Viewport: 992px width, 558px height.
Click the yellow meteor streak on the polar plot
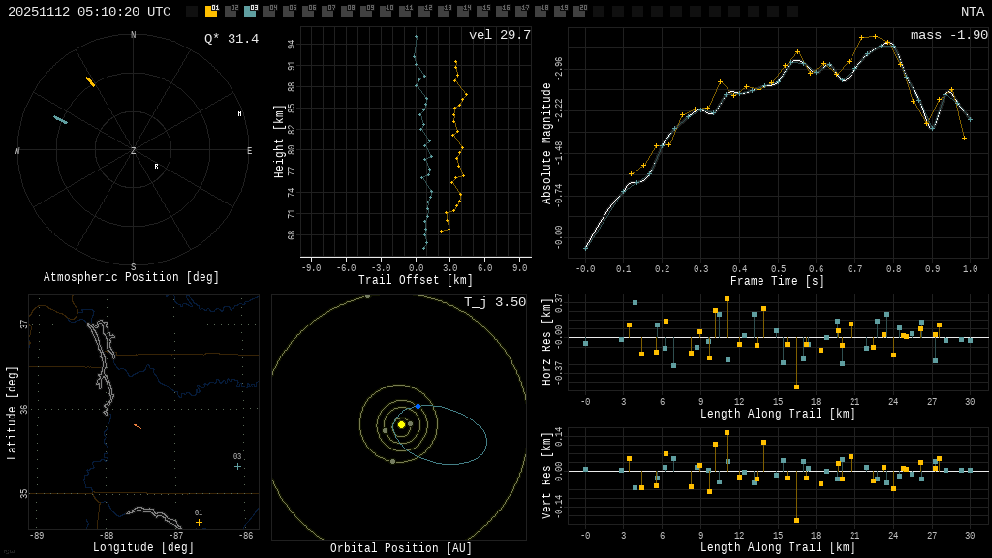[90, 81]
